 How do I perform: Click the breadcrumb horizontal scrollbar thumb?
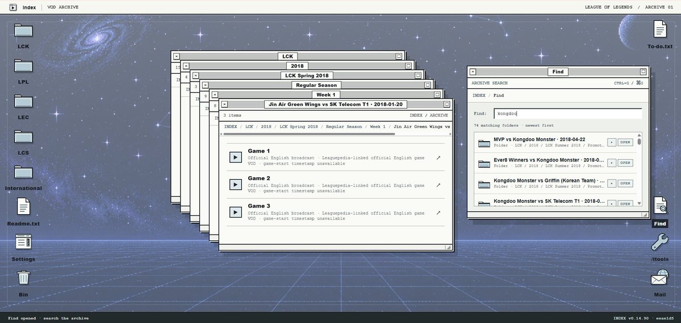tap(309, 134)
